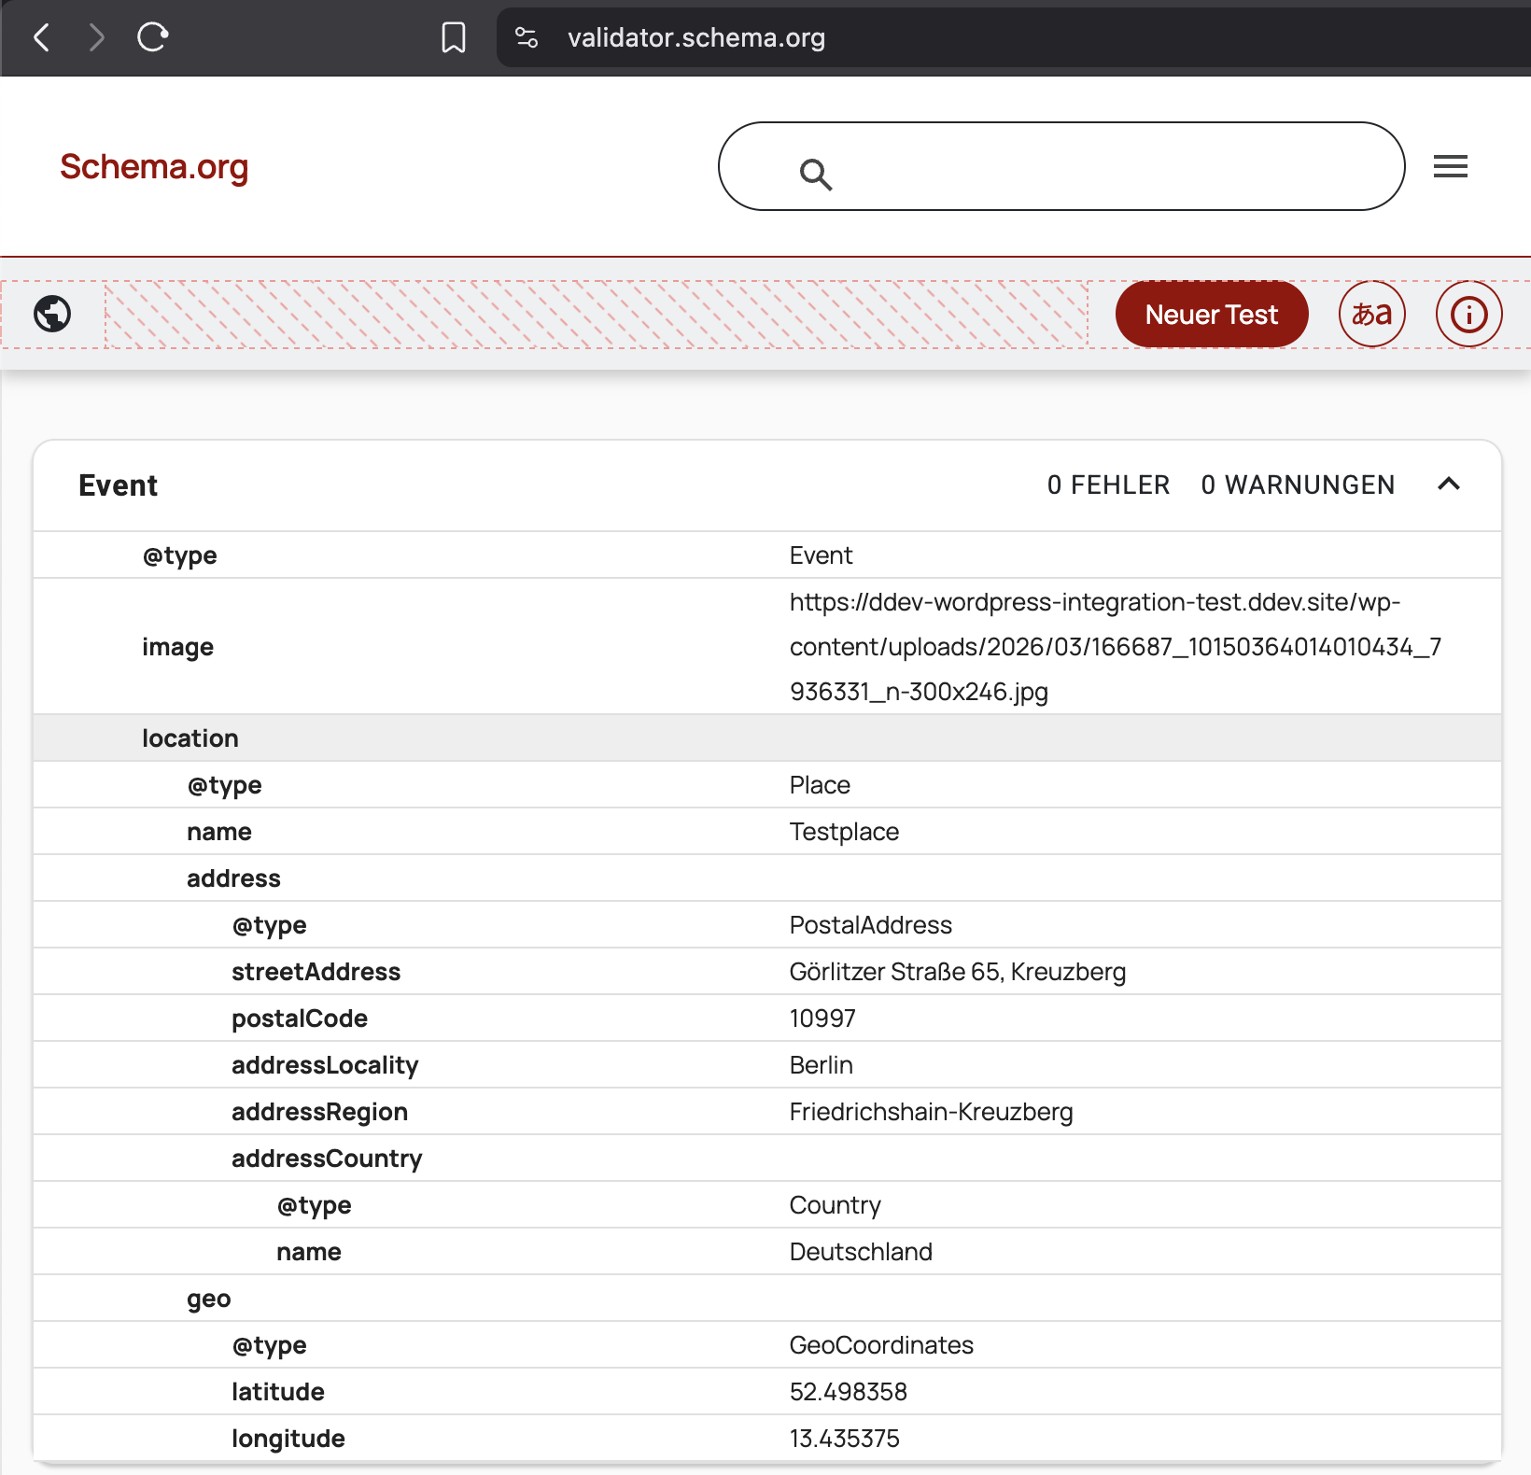Select the addressCountry row

[327, 1159]
